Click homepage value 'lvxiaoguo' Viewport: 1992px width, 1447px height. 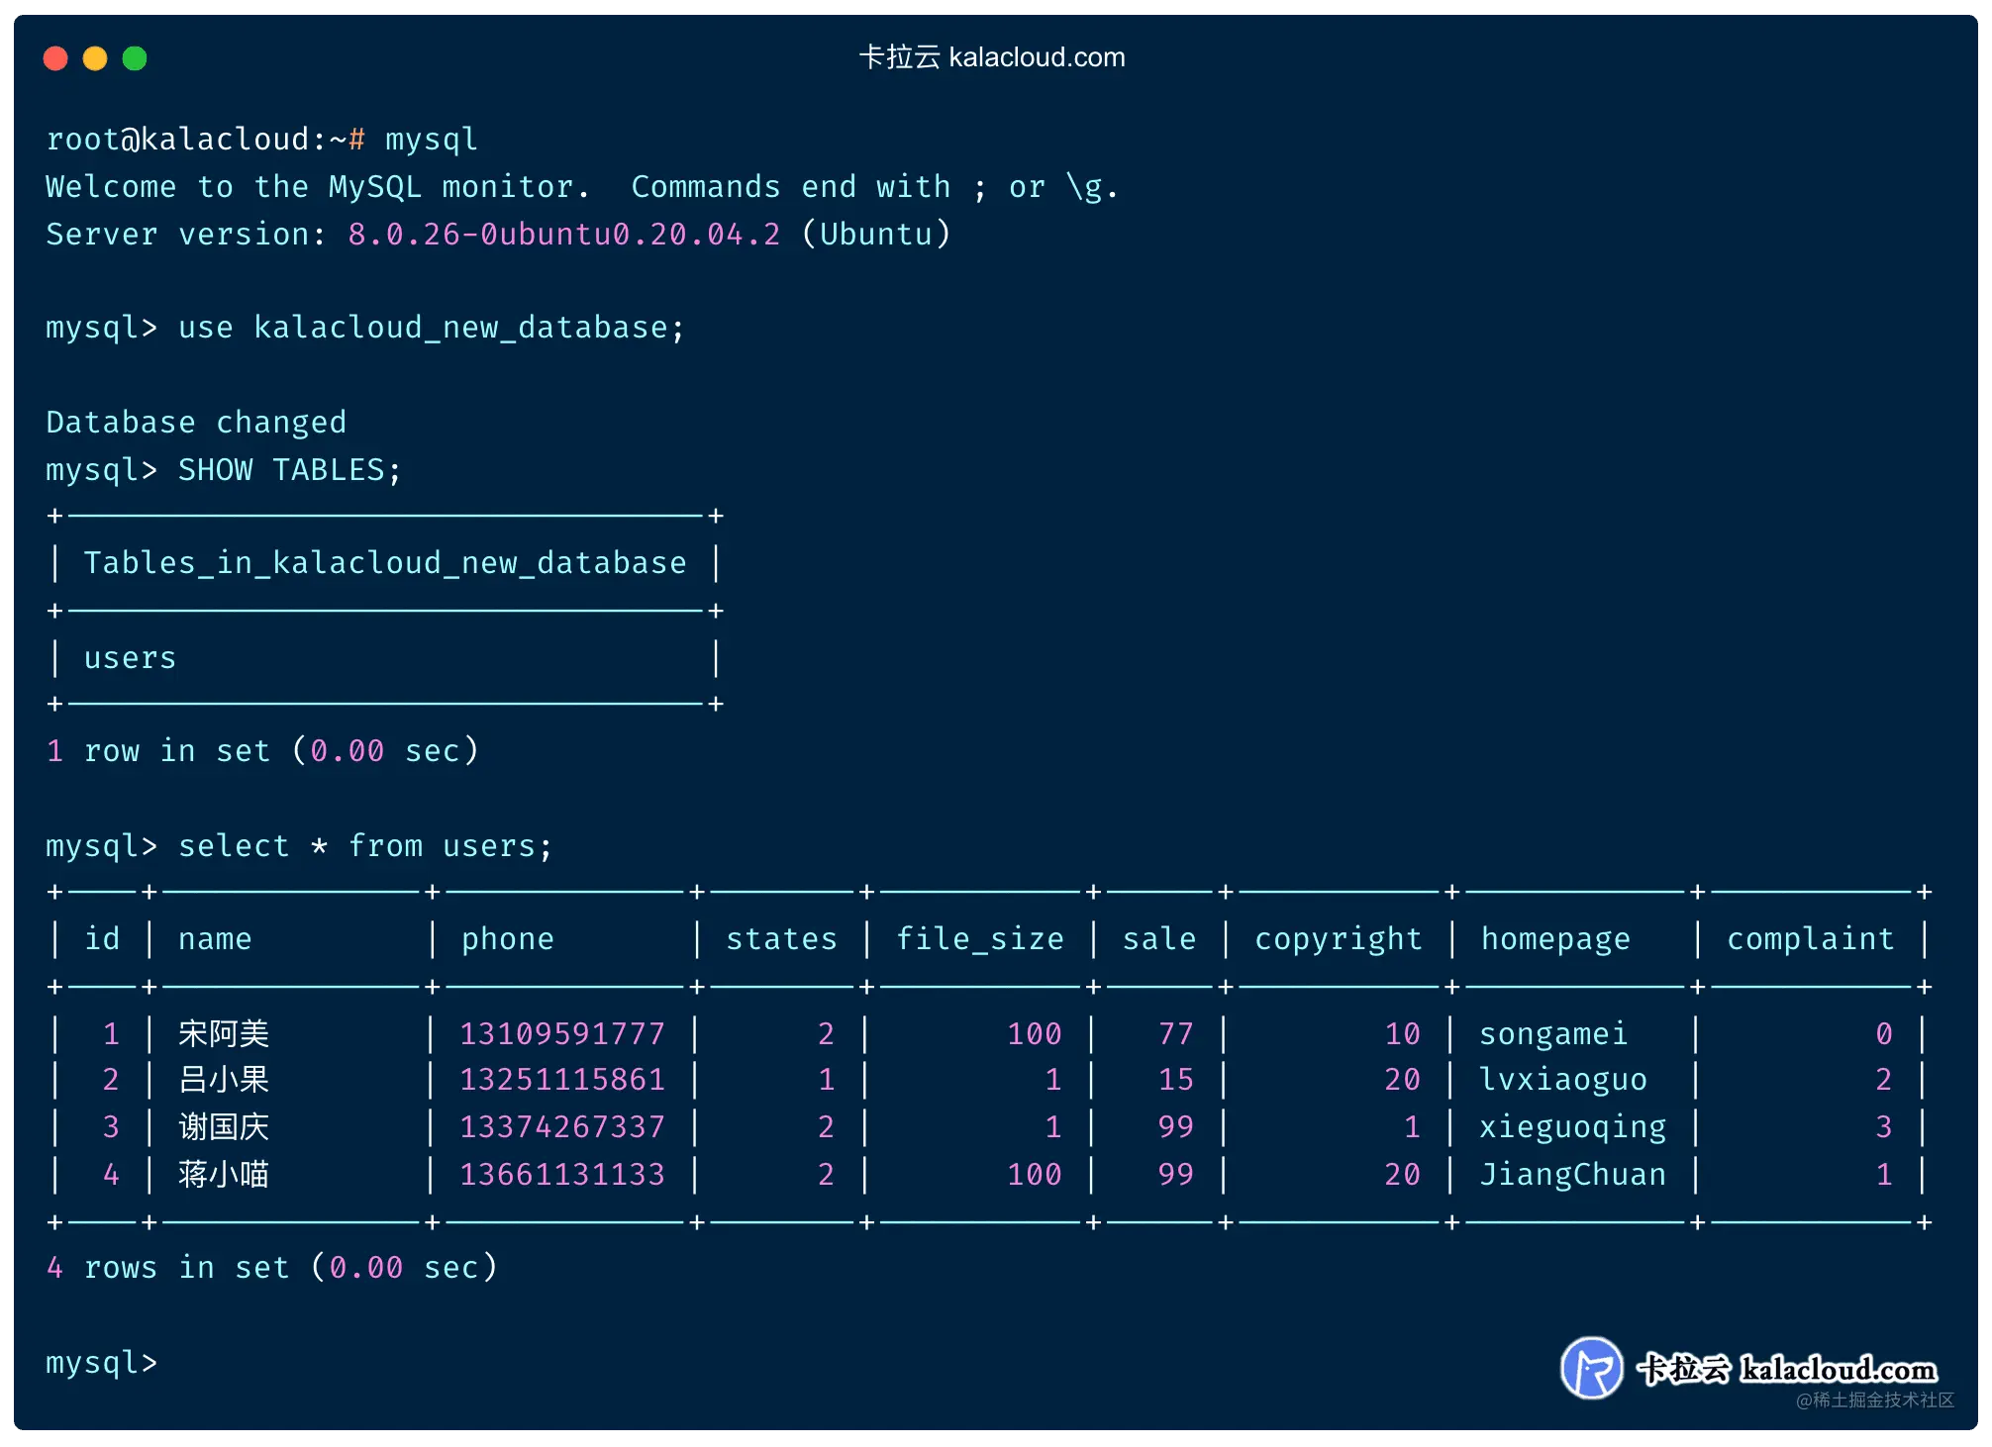[1563, 1080]
